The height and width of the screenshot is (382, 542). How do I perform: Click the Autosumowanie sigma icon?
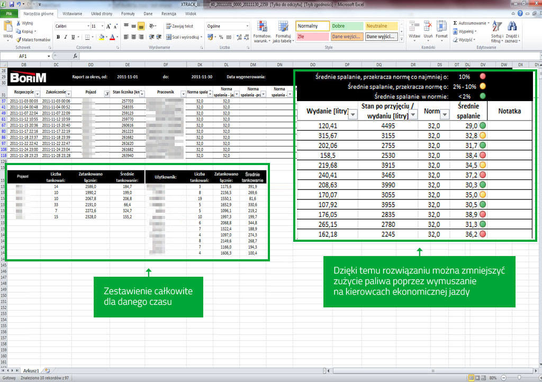point(456,23)
